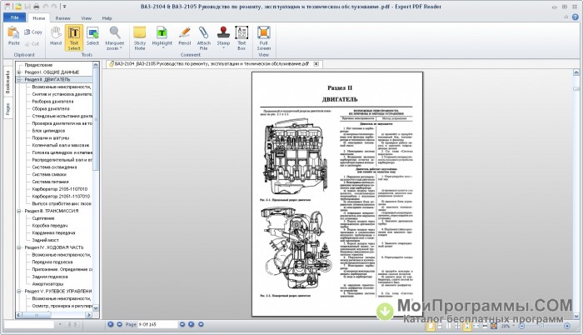Collapse Раздел III. ТРАНСМИССИЯ bookmark node
The height and width of the screenshot is (335, 583).
pyautogui.click(x=19, y=211)
